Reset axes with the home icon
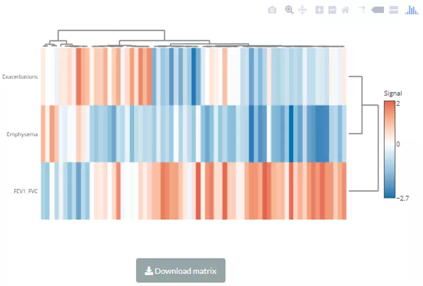 click(345, 10)
